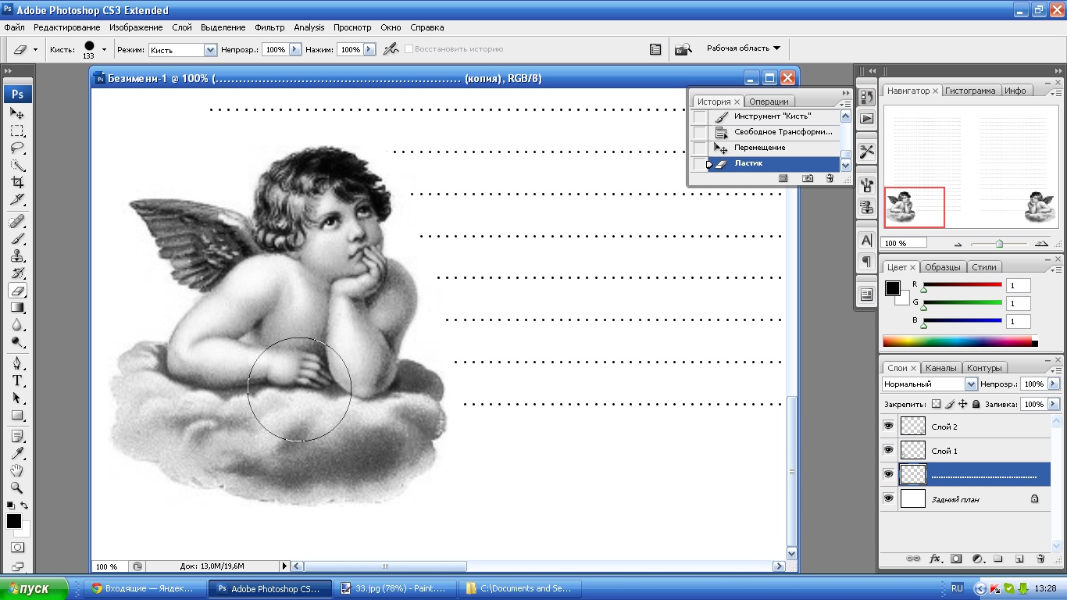Screen dimensions: 1067x600
Task: Switch to Входящие Яндекс taskbar window
Action: click(147, 588)
